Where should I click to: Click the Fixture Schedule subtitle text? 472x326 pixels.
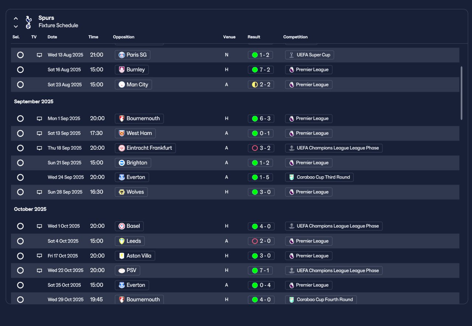click(58, 25)
